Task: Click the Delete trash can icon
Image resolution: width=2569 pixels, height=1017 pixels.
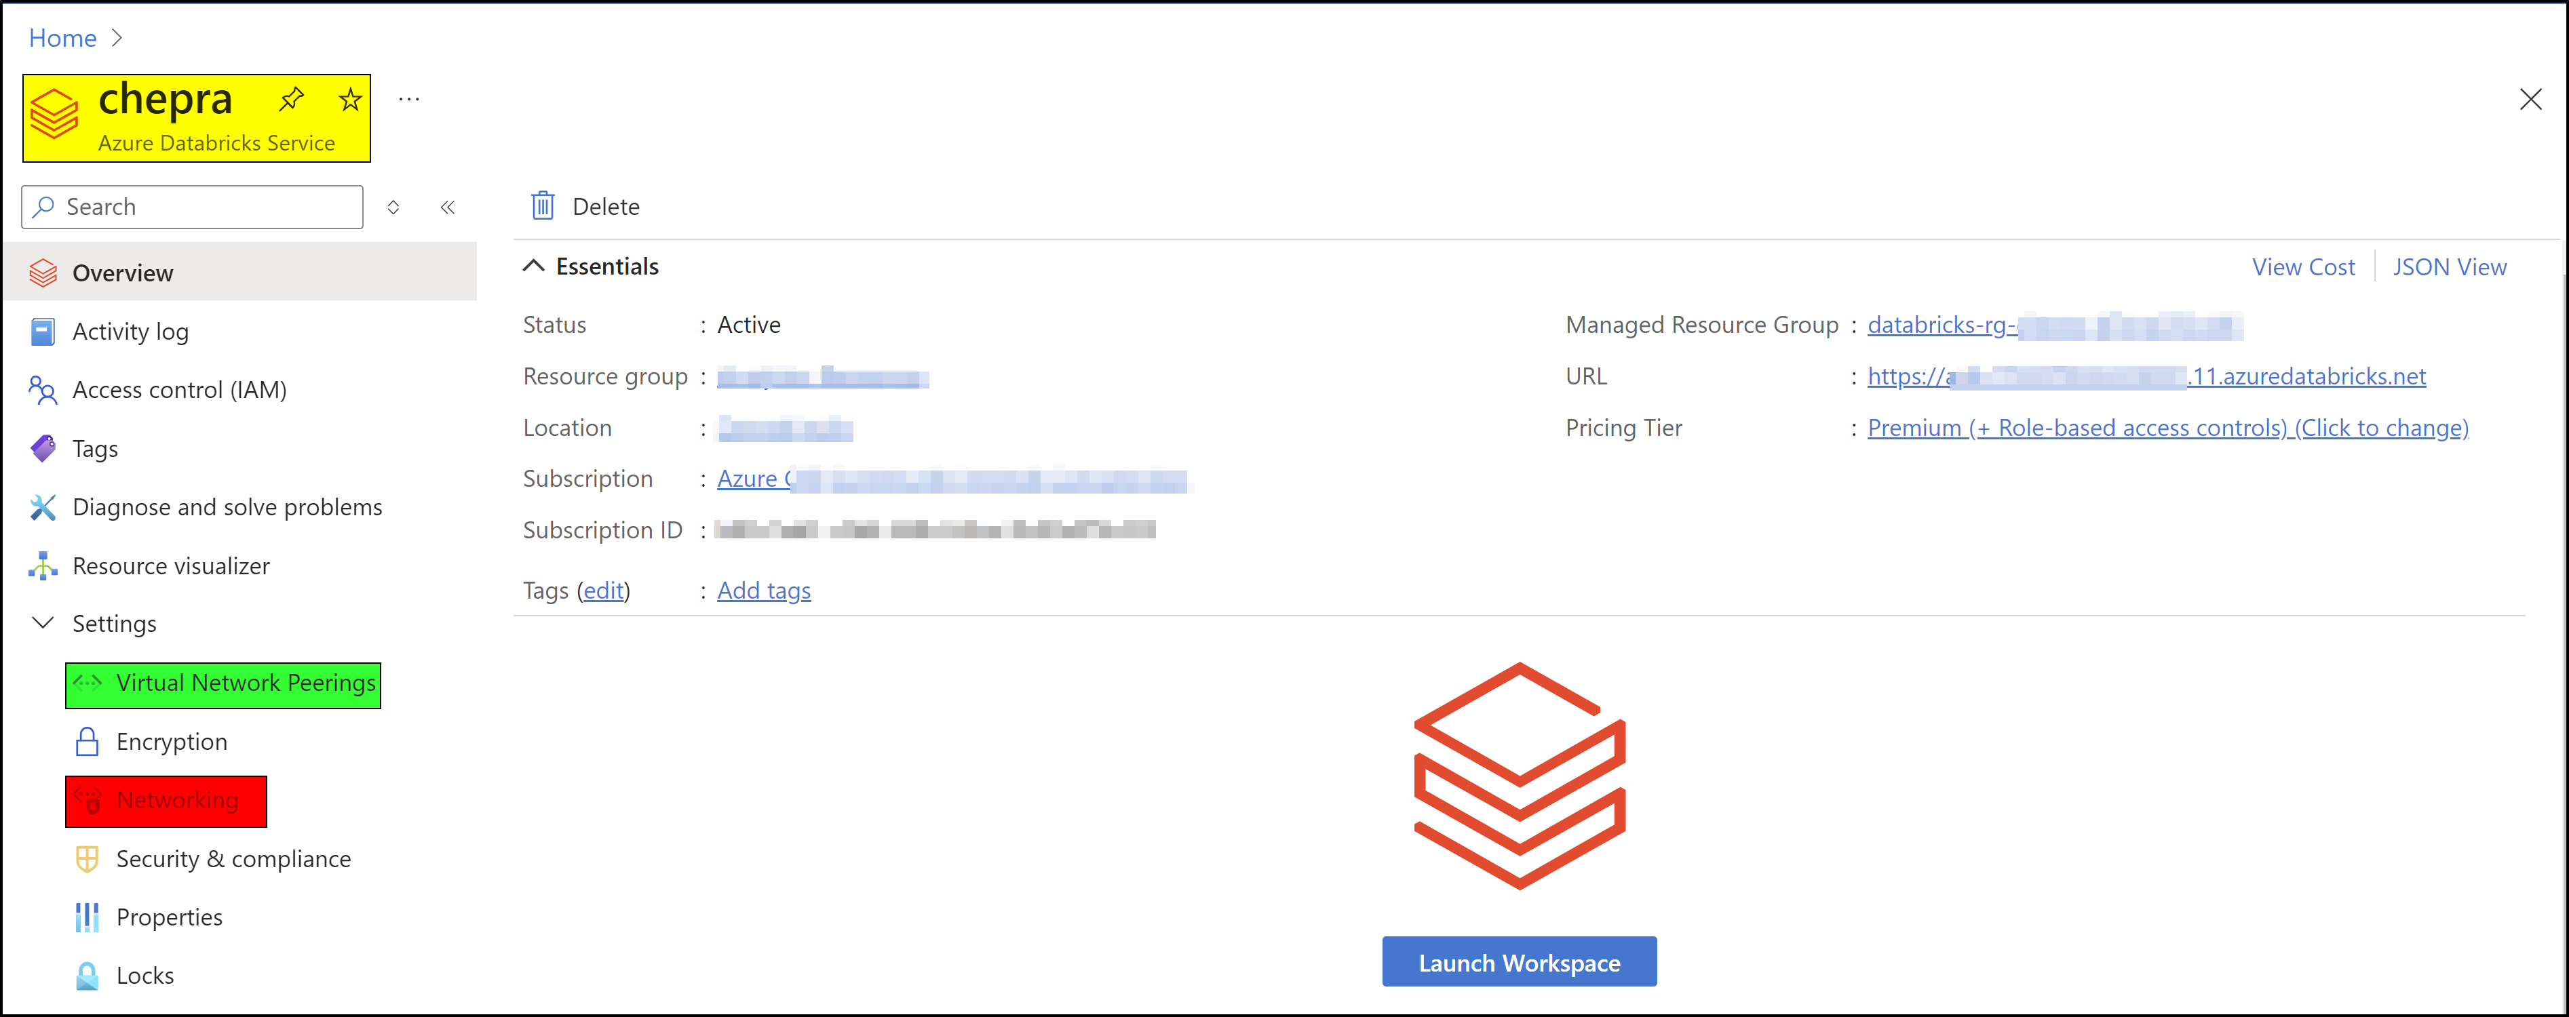Action: [543, 205]
